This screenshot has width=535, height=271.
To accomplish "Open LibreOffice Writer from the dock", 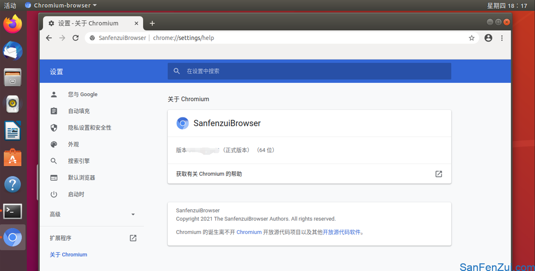I will click(x=13, y=131).
